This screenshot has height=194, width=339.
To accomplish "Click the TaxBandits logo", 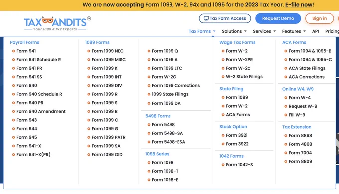I will (57, 23).
